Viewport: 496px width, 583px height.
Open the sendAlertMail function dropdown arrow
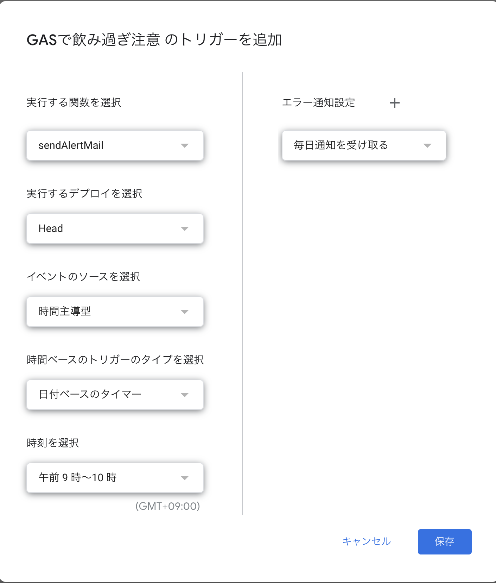pyautogui.click(x=185, y=145)
